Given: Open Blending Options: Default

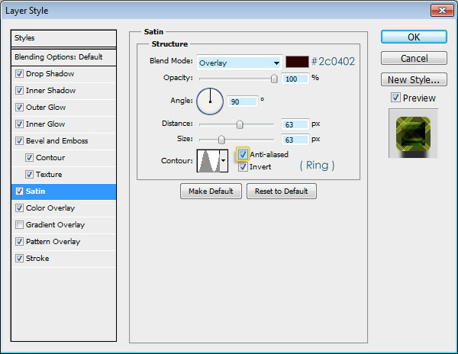Looking at the screenshot, I should [58, 57].
